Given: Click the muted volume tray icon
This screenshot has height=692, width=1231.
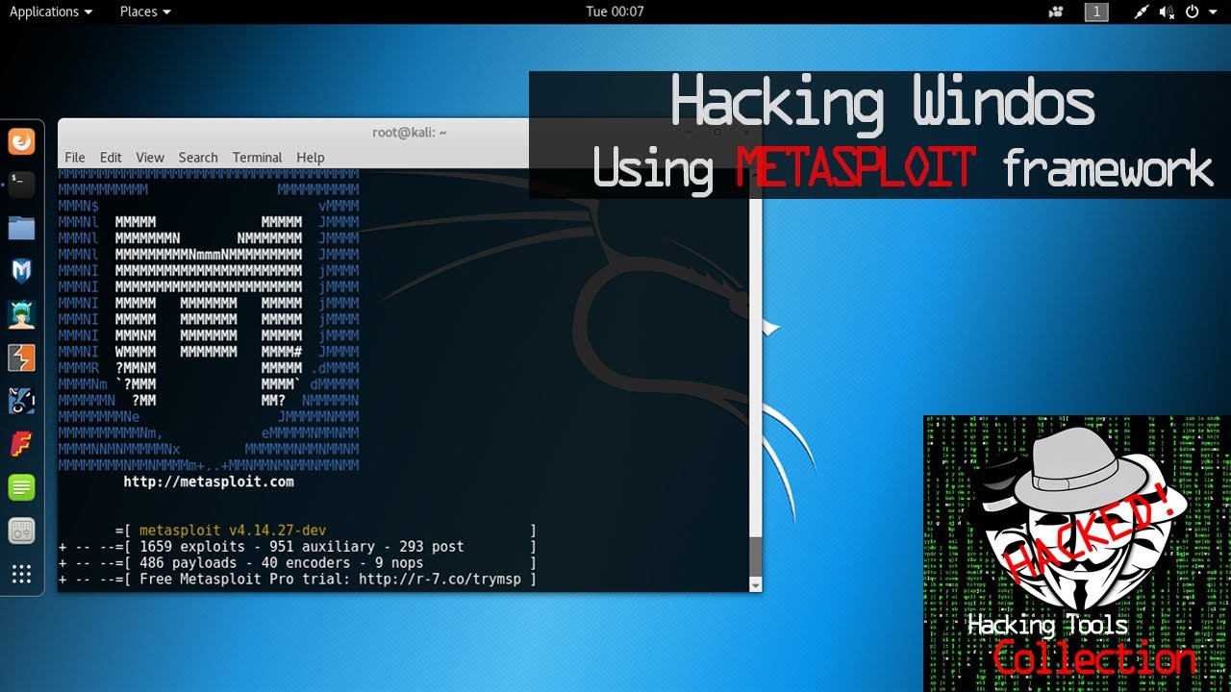Looking at the screenshot, I should pos(1167,12).
